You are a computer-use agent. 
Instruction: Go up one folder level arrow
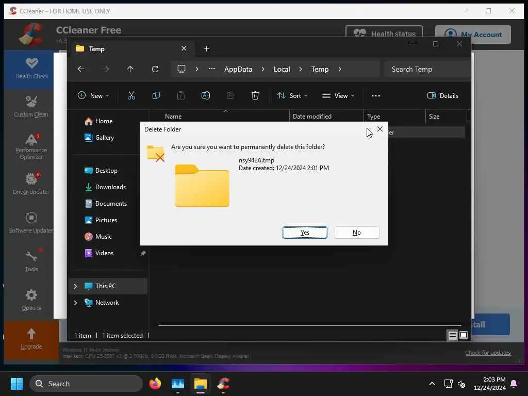coord(130,69)
